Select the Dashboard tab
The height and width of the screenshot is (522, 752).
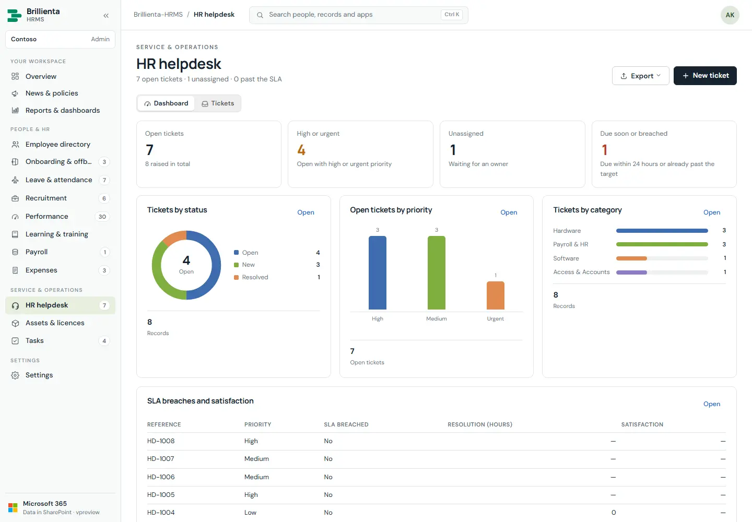click(166, 103)
